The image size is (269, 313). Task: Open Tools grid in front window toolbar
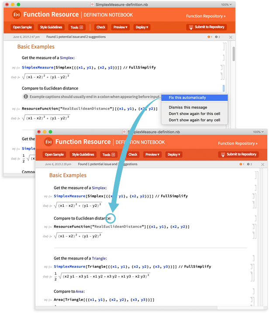pos(109,154)
